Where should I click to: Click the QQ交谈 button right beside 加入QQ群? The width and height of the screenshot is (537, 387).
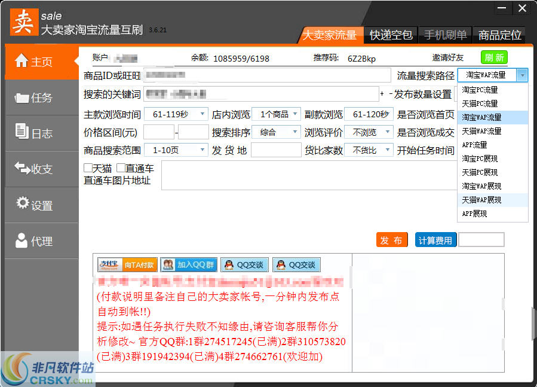click(244, 264)
